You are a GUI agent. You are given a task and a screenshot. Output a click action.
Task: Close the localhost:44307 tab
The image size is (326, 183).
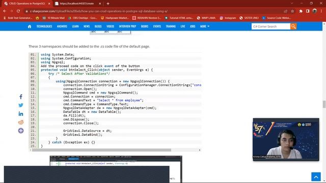click(100, 4)
